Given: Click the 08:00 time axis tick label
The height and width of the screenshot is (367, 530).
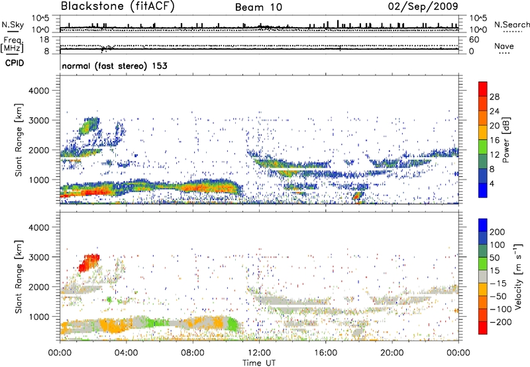Looking at the screenshot, I should pos(193,353).
